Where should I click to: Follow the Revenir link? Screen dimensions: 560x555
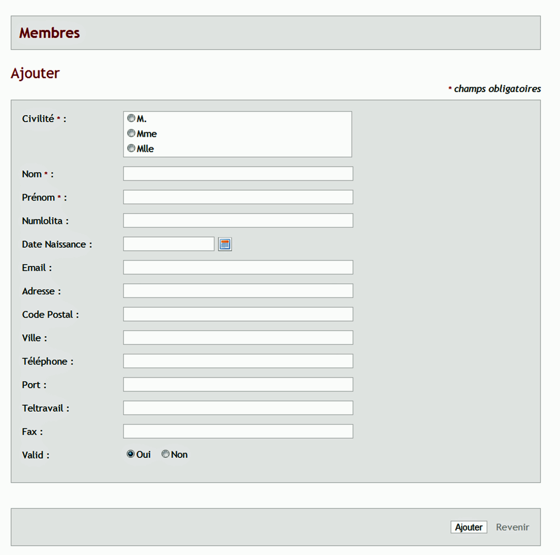tap(512, 527)
